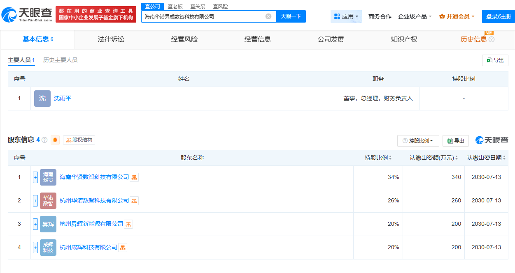Open equity structure icon beside 杭州昇辉新能源有限公司
This screenshot has width=515, height=273.
coord(129,224)
